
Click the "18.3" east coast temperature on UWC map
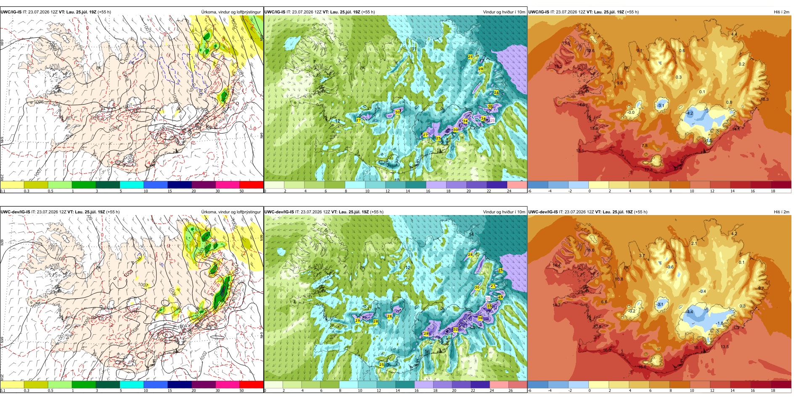(x=765, y=100)
